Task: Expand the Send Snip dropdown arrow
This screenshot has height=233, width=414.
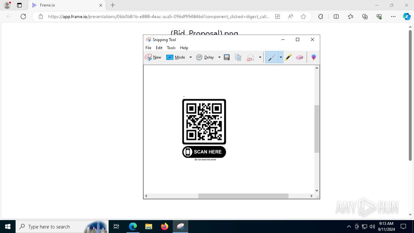Action: click(x=260, y=57)
